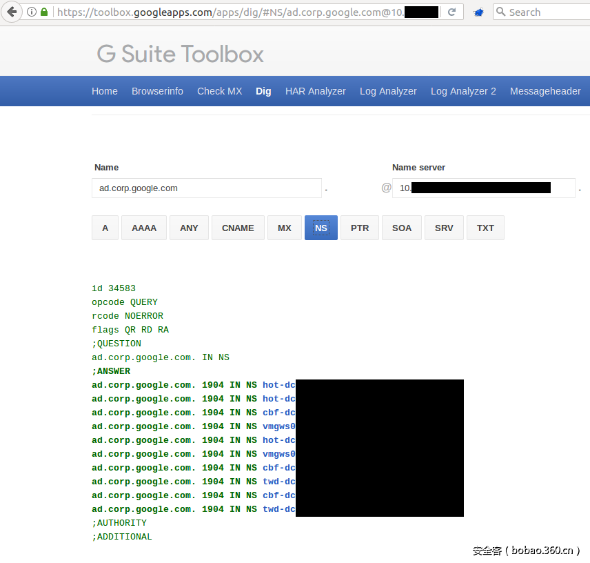
Task: Click the magnifier icon in the search box
Action: [x=501, y=12]
